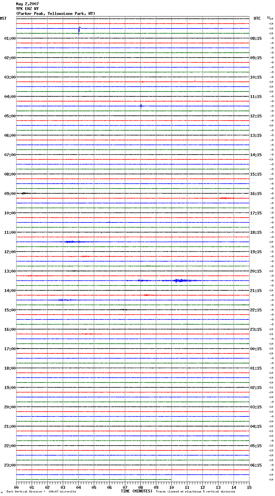Click minute tick label '00' on time axis

tap(16, 487)
